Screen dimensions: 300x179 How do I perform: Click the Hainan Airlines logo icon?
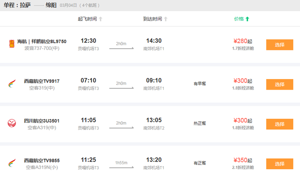click(12, 44)
